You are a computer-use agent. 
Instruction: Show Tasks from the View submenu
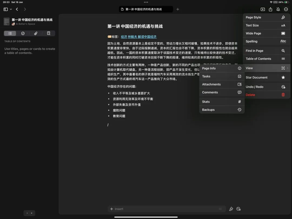click(222, 76)
